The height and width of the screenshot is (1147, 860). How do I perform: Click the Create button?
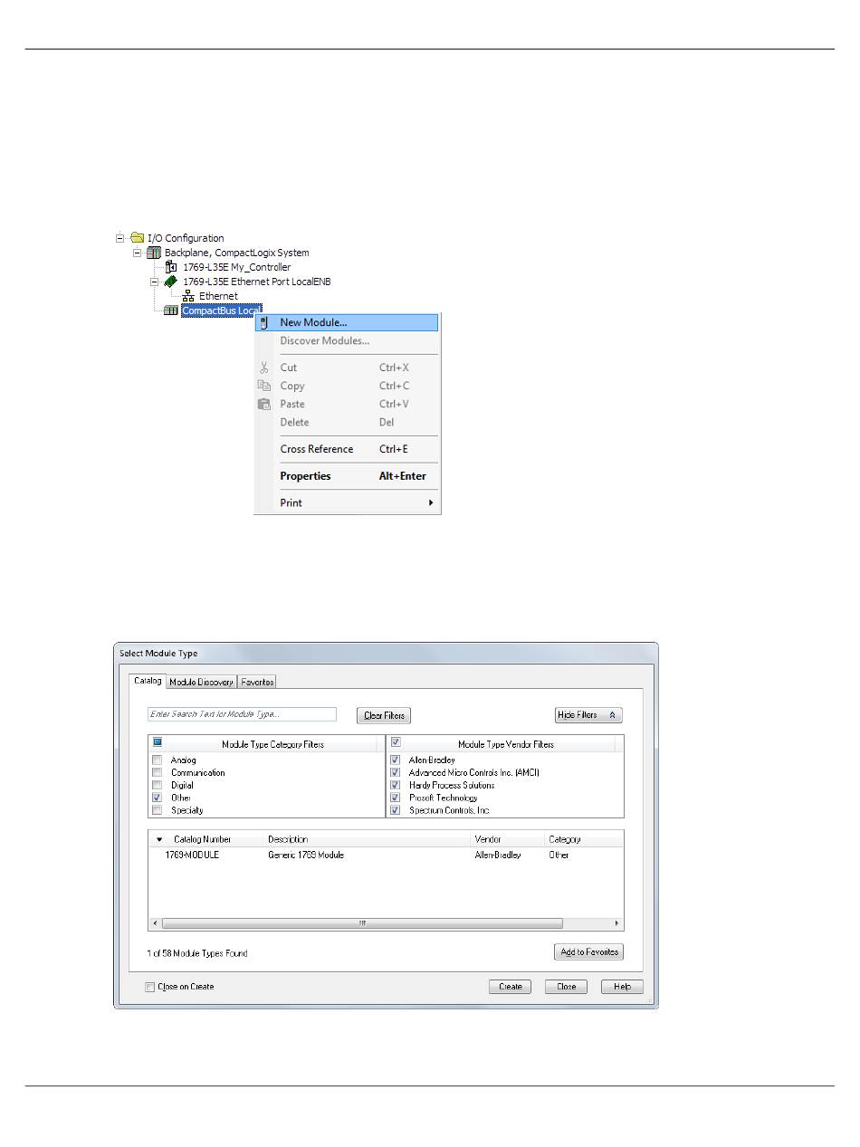click(511, 987)
